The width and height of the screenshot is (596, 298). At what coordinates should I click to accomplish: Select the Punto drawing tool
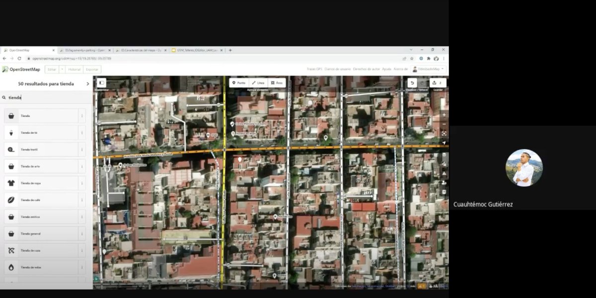[x=240, y=83]
